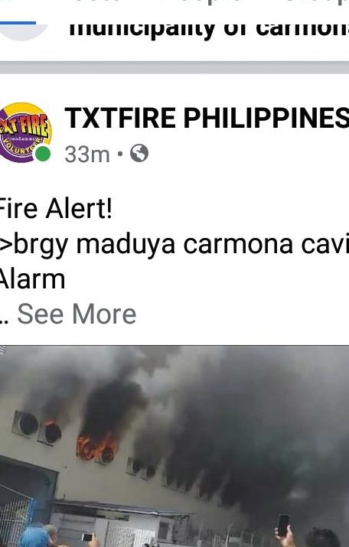Open TXTFIRE Philippines profile picture
The width and height of the screenshot is (349, 547).
25,132
